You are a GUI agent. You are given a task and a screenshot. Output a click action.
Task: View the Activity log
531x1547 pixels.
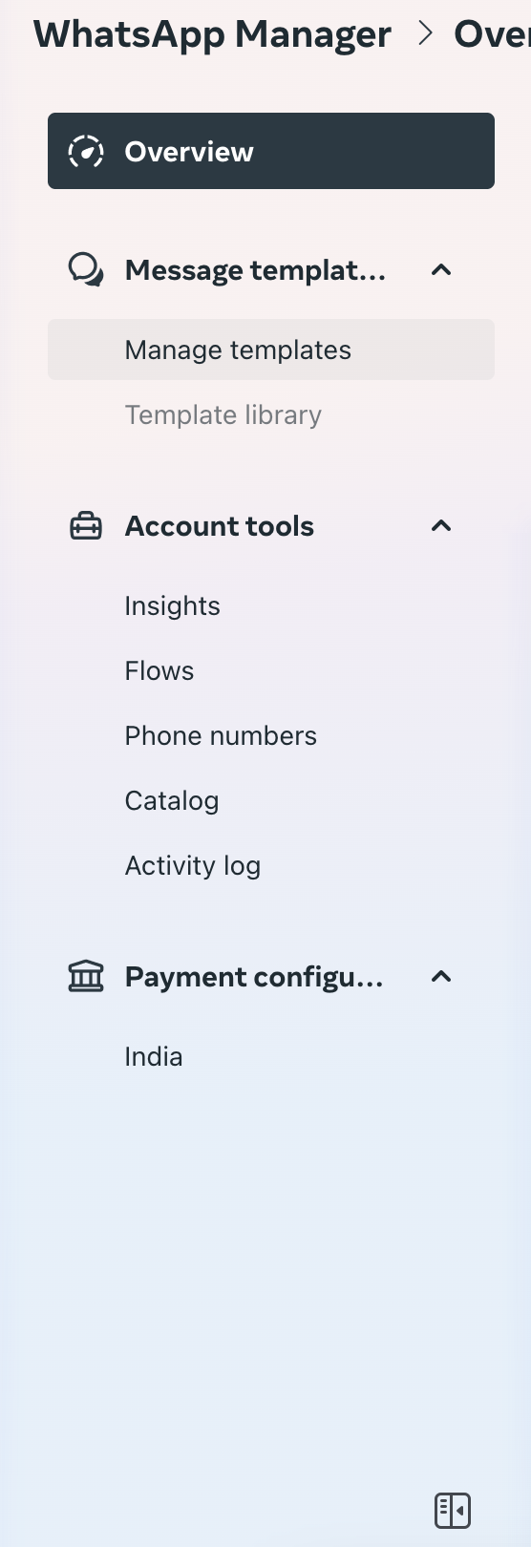point(193,866)
